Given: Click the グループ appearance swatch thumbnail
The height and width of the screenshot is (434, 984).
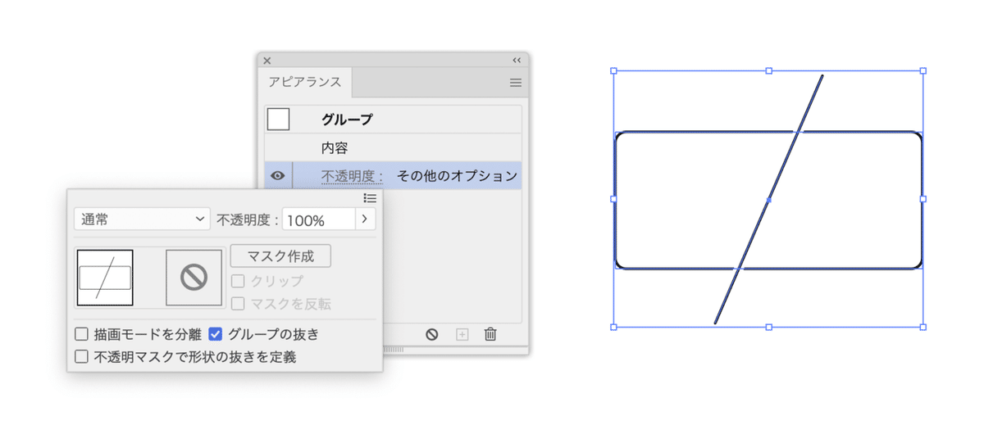Looking at the screenshot, I should [279, 120].
